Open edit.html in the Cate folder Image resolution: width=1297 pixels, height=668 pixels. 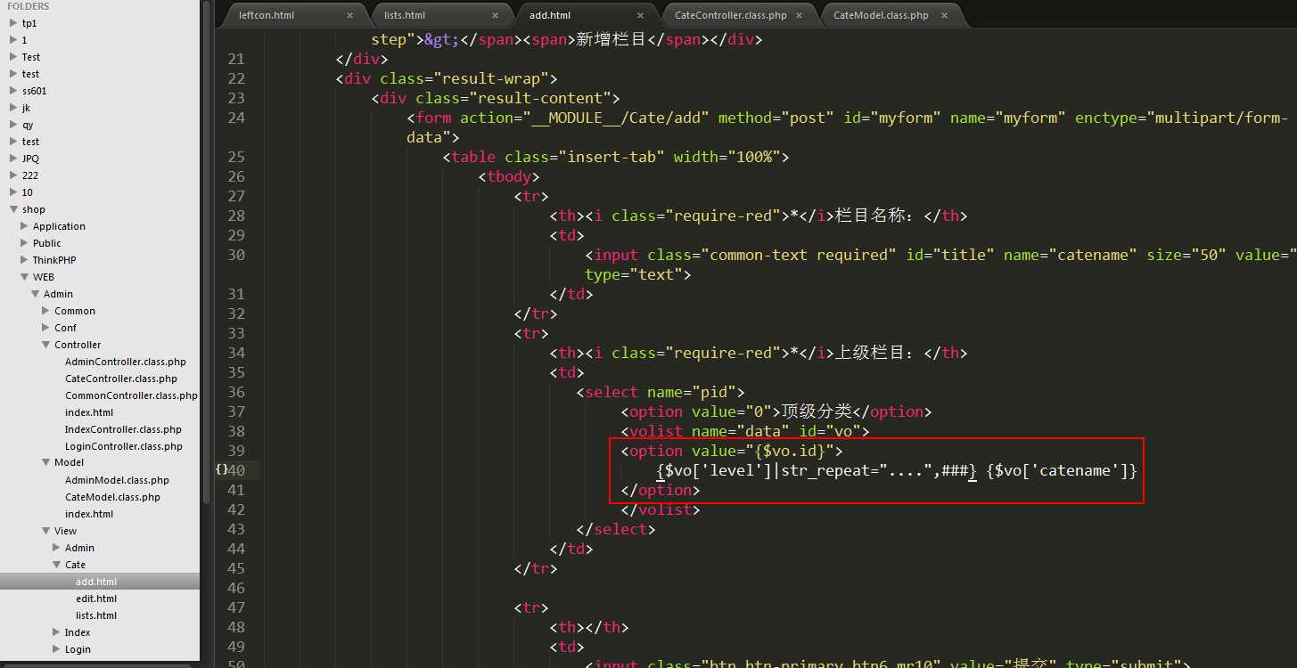pyautogui.click(x=96, y=599)
